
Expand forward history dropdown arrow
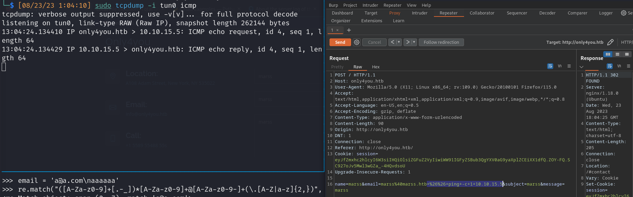click(414, 42)
